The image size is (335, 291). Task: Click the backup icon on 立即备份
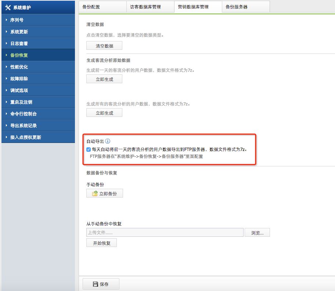pos(94,194)
